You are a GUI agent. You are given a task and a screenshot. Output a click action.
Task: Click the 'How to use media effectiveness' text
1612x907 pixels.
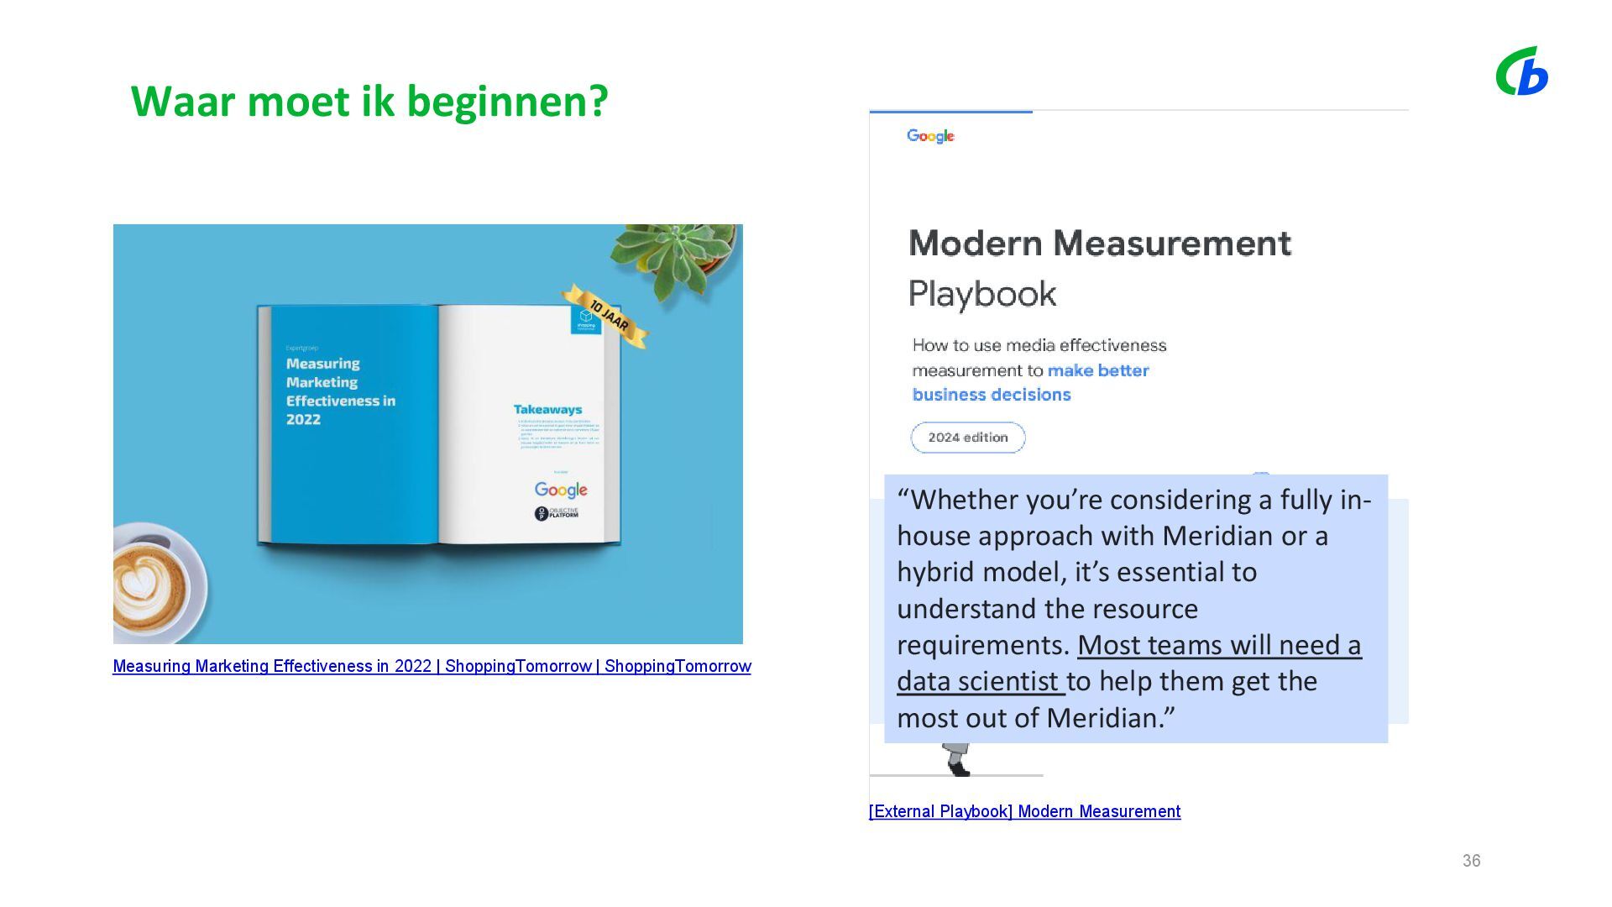pyautogui.click(x=1039, y=345)
